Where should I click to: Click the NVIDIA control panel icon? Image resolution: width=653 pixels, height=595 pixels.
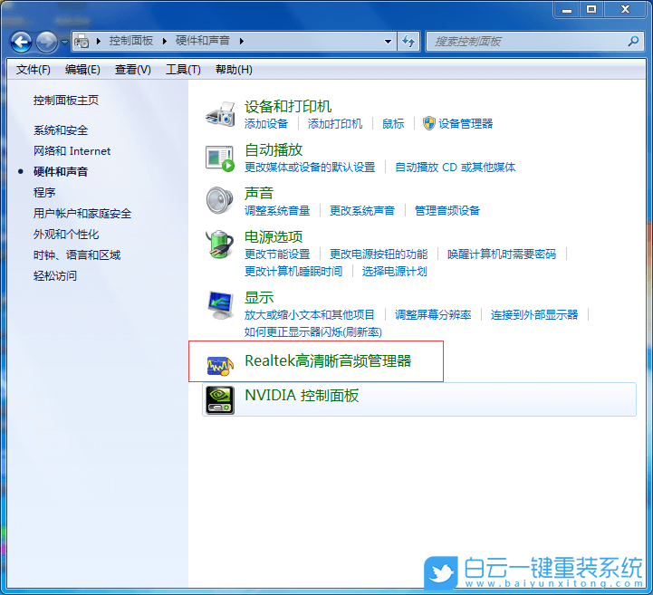click(x=220, y=400)
